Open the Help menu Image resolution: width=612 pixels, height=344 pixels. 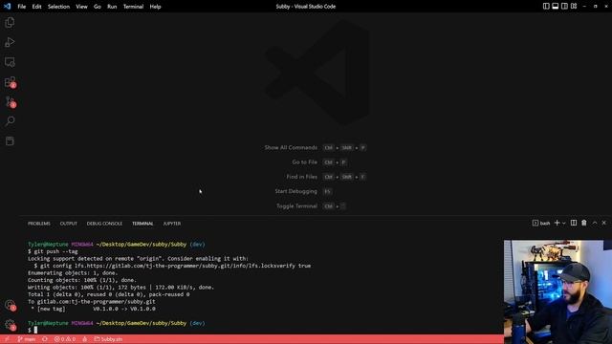tap(155, 7)
